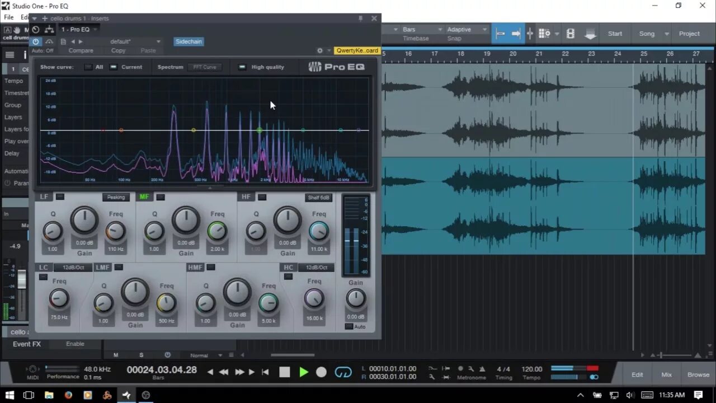Click the preset notes page icon
Image resolution: width=716 pixels, height=403 pixels.
tap(63, 41)
